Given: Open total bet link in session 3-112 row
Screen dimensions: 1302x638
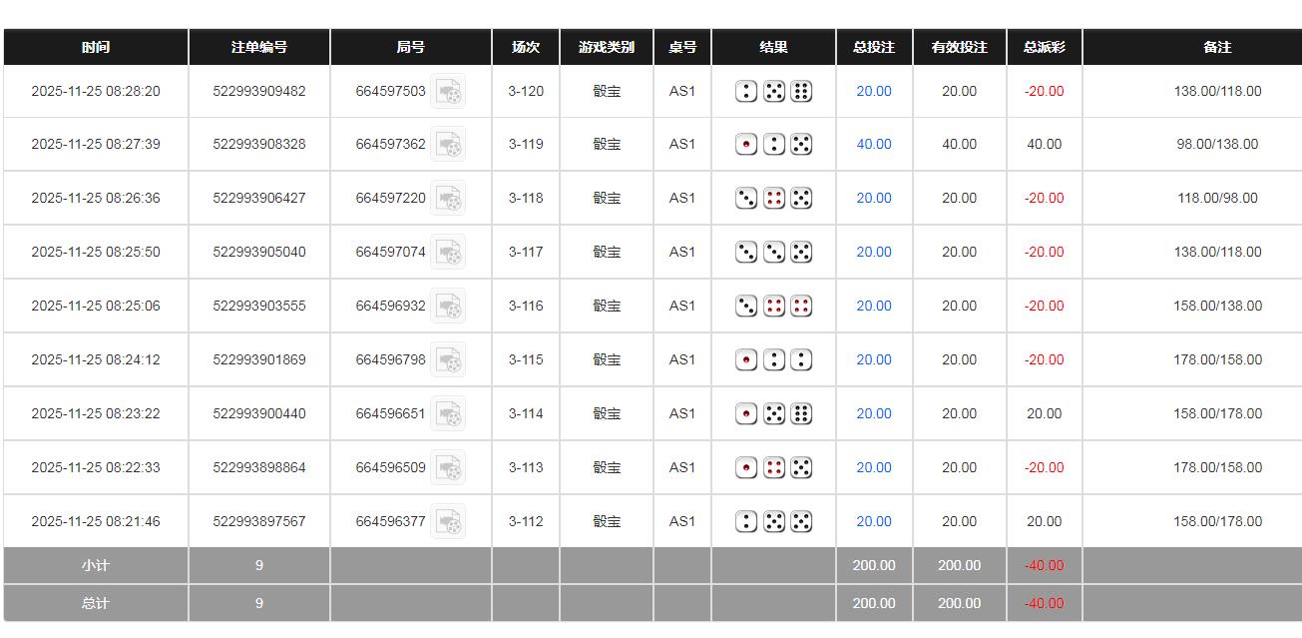Looking at the screenshot, I should (x=874, y=522).
